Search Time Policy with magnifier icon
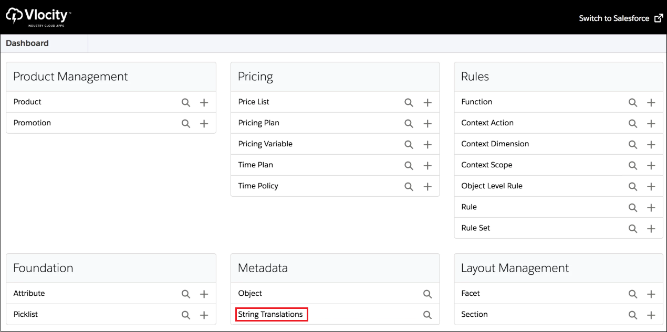Screen dimensions: 667x332 pos(409,186)
